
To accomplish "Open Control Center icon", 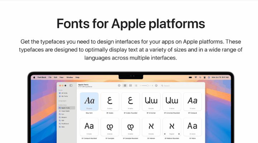I will point(205,77).
